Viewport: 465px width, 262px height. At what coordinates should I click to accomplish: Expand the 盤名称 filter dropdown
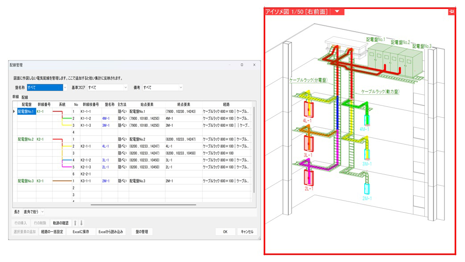[x=65, y=88]
